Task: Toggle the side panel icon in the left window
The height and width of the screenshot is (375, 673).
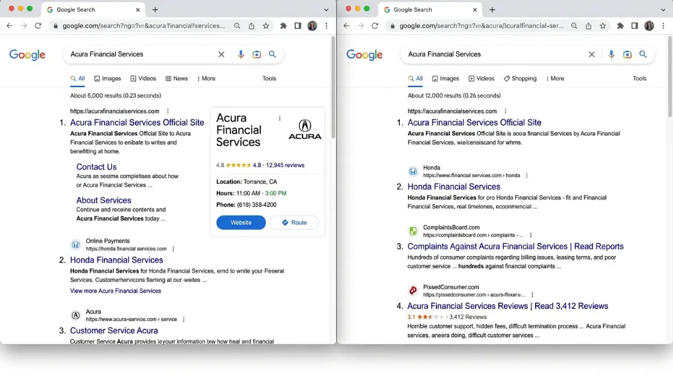Action: (x=297, y=26)
